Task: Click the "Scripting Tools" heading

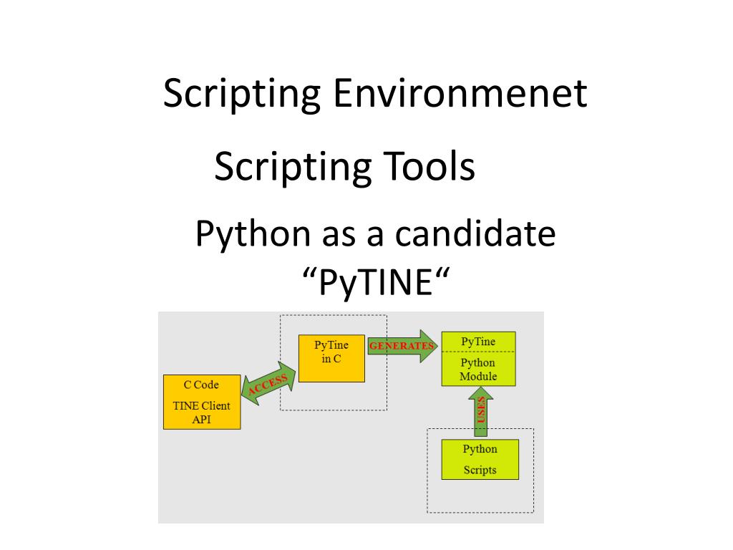Action: [x=344, y=167]
